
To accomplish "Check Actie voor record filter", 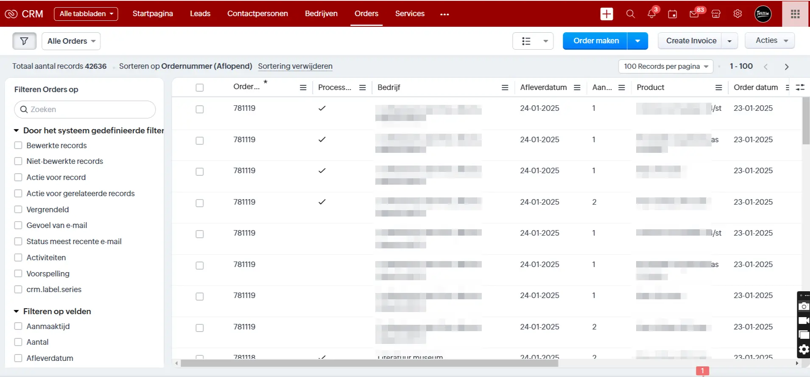I will [18, 177].
